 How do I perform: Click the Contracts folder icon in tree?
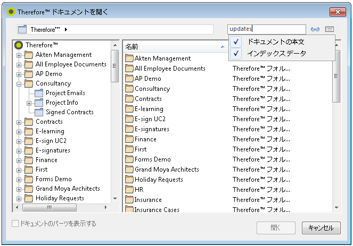click(29, 122)
